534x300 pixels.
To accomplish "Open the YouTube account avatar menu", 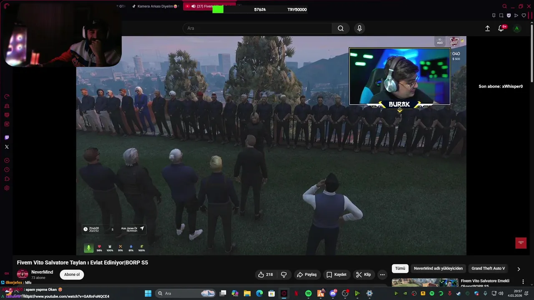I will [x=516, y=28].
